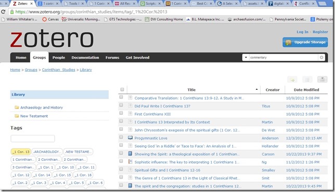Click the search field clear icon

coord(321,58)
